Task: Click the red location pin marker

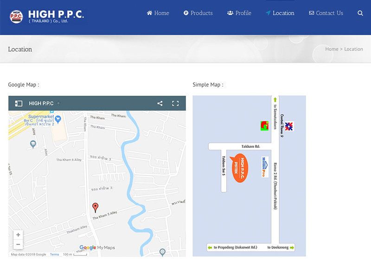Action: click(96, 207)
